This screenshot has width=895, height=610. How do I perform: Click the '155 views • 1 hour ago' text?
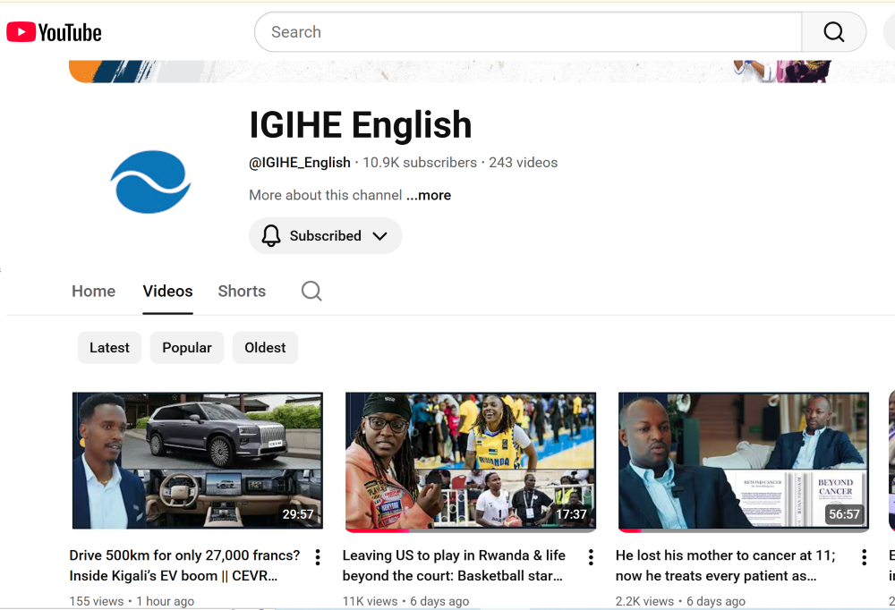132,601
